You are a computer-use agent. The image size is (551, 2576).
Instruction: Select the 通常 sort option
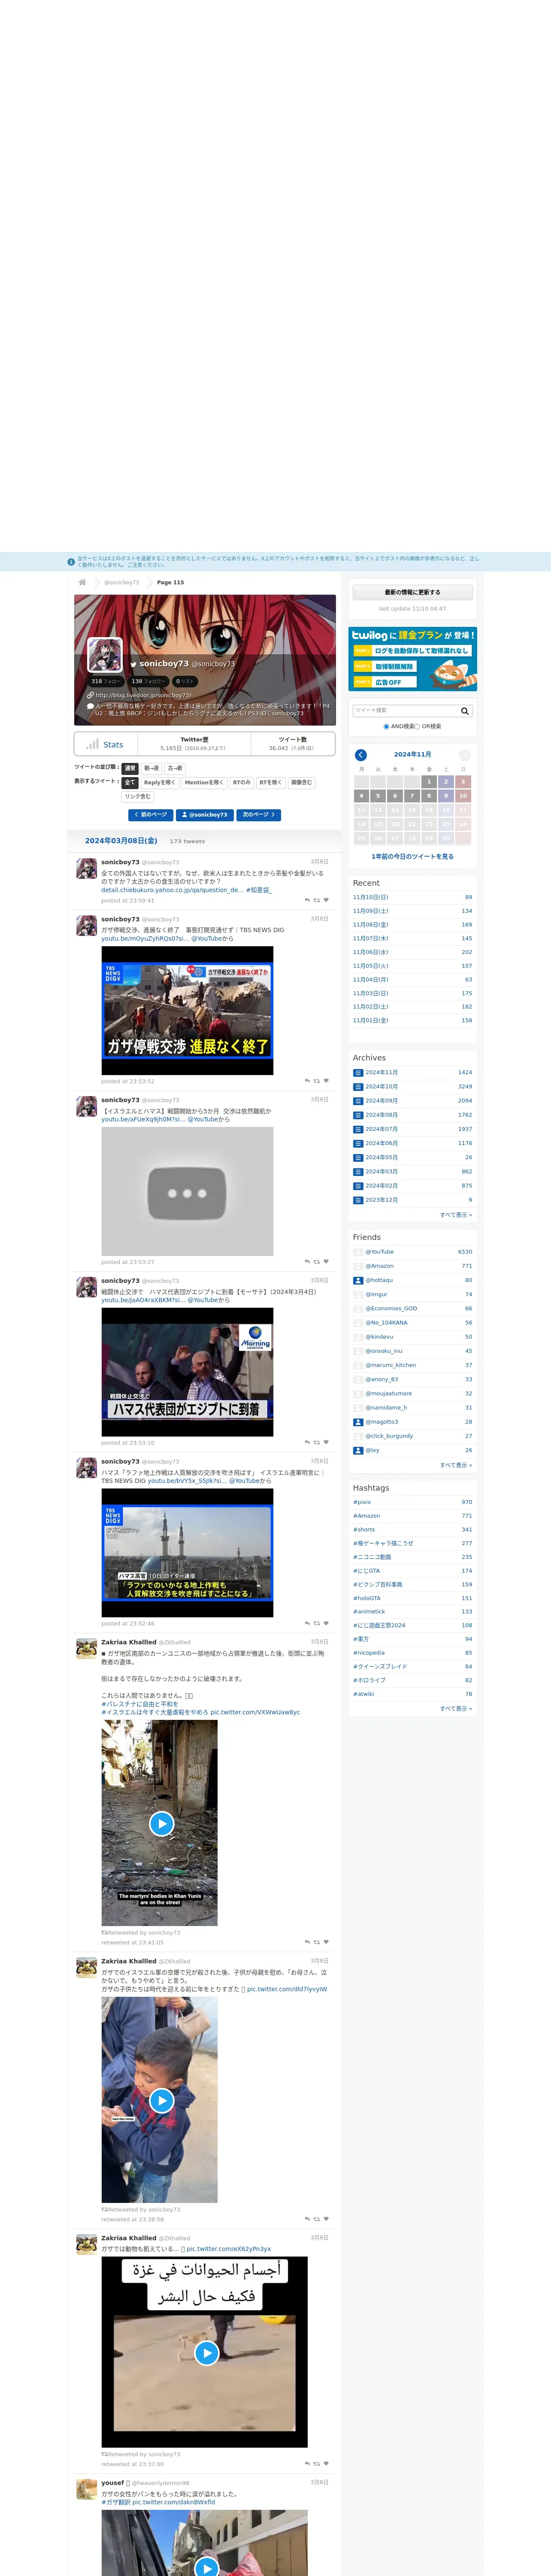[130, 768]
